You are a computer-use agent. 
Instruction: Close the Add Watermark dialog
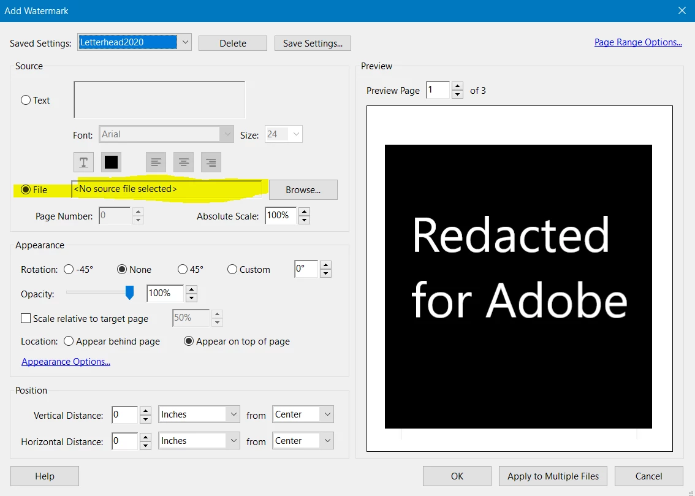coord(682,10)
